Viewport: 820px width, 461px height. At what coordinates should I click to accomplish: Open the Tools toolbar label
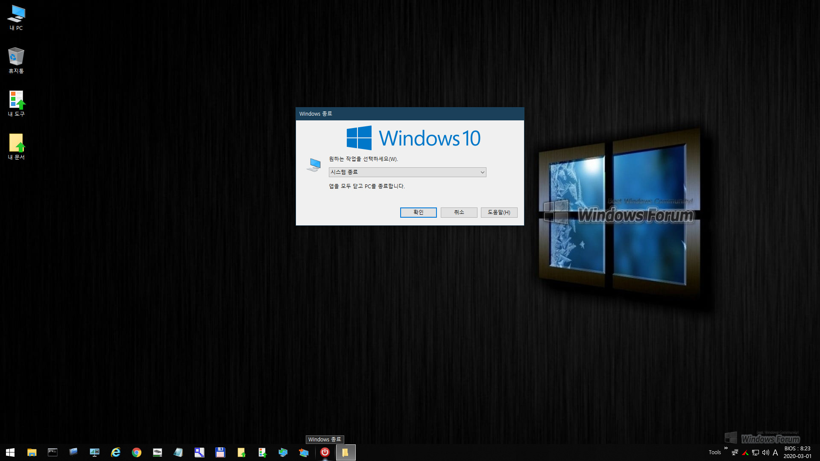click(715, 452)
